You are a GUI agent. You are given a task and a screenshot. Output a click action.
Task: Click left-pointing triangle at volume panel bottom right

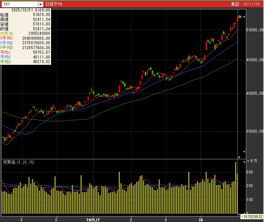(x=244, y=213)
